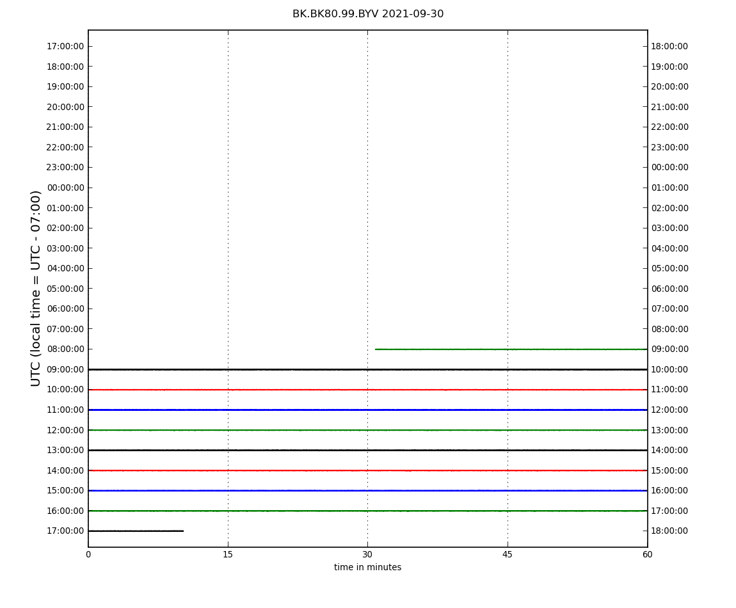Click left-axis label 16:00:00
The image size is (736, 608).
[65, 511]
